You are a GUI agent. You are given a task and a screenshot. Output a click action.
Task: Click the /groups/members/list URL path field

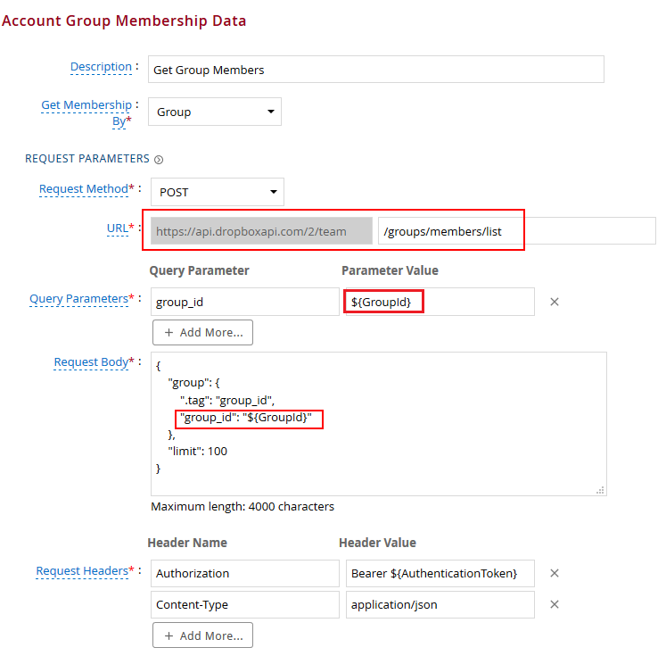point(516,231)
